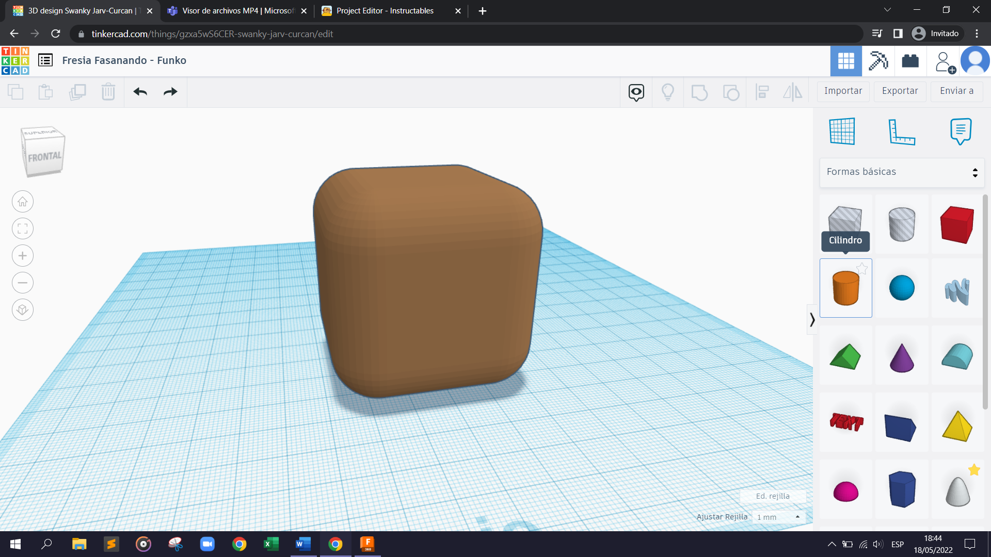
Task: Open the Workplane tool icon
Action: 842,132
